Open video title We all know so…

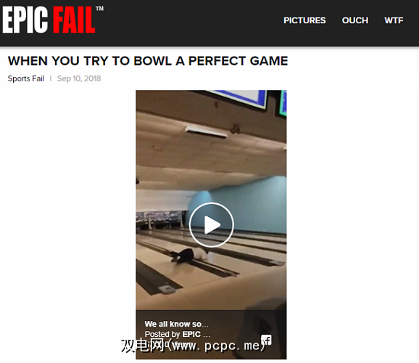176,324
